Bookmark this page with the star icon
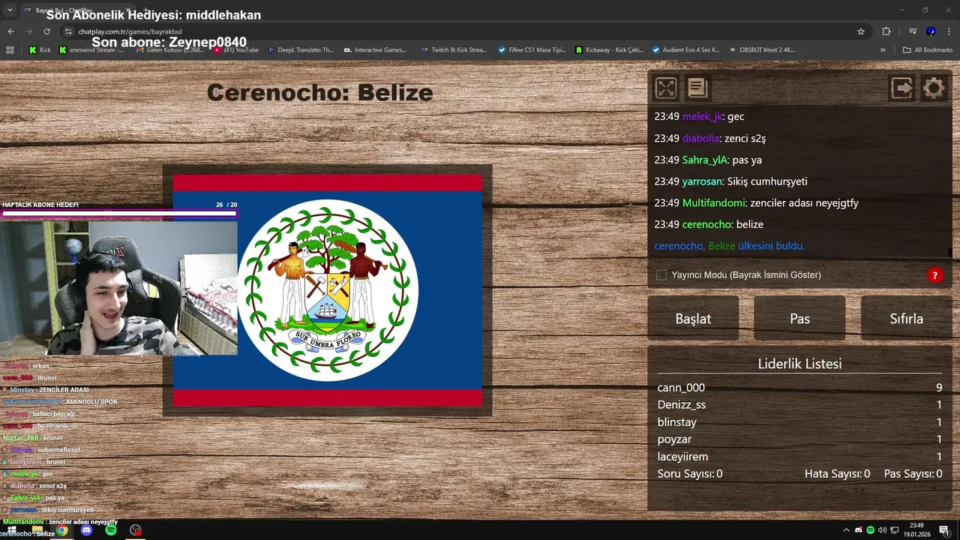 [861, 31]
